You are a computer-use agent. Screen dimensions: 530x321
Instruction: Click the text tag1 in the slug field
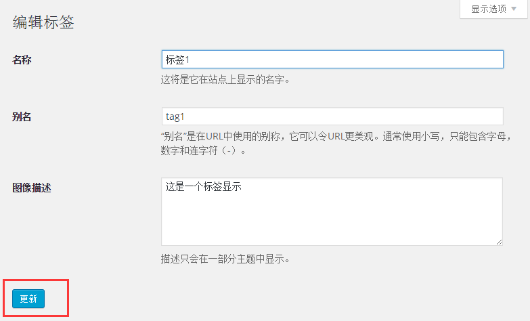tap(175, 116)
